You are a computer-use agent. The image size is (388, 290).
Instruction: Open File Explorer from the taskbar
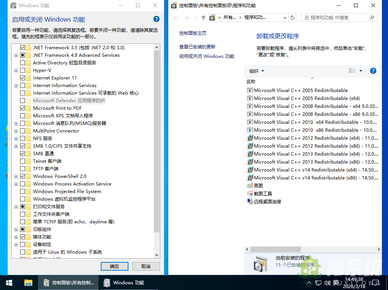[28, 282]
